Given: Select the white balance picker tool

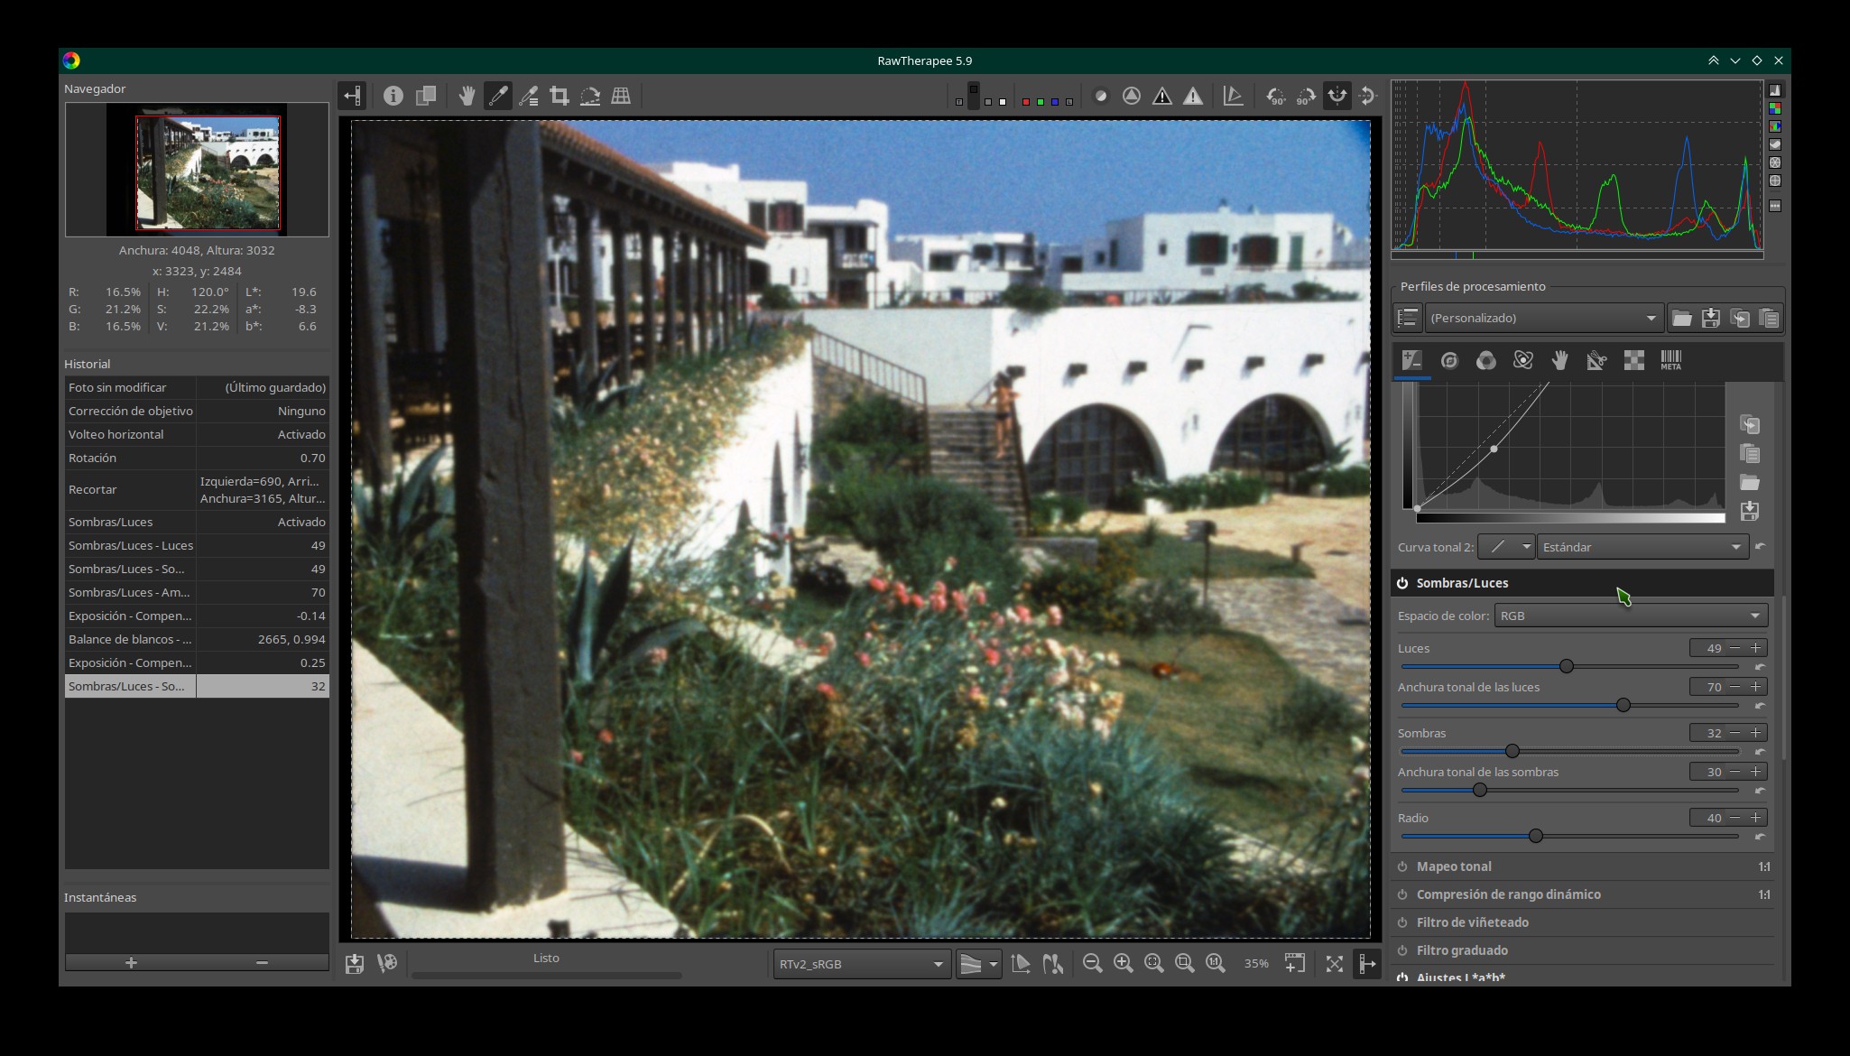Looking at the screenshot, I should (497, 96).
